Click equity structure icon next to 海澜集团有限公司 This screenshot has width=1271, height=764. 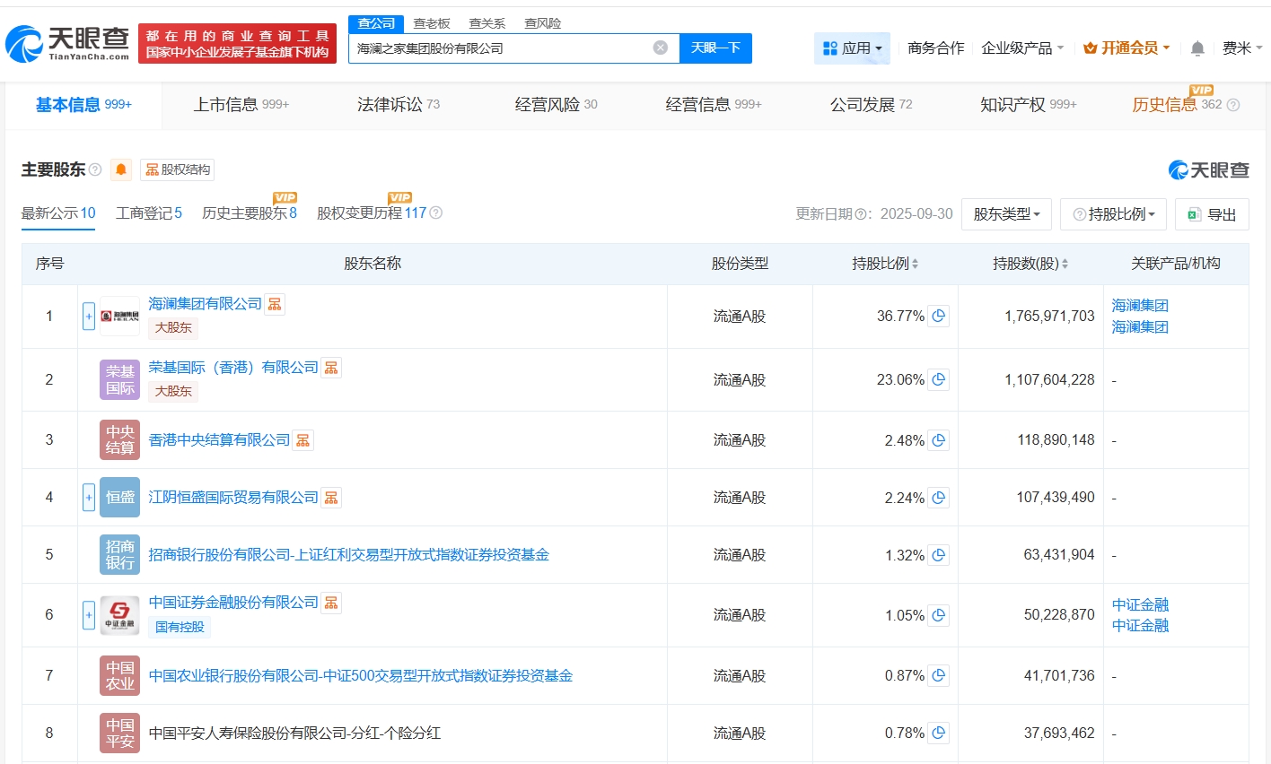click(275, 305)
